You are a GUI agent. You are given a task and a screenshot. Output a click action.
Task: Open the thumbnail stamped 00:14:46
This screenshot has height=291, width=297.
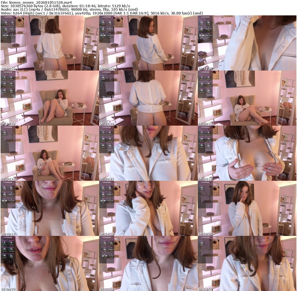(247, 43)
